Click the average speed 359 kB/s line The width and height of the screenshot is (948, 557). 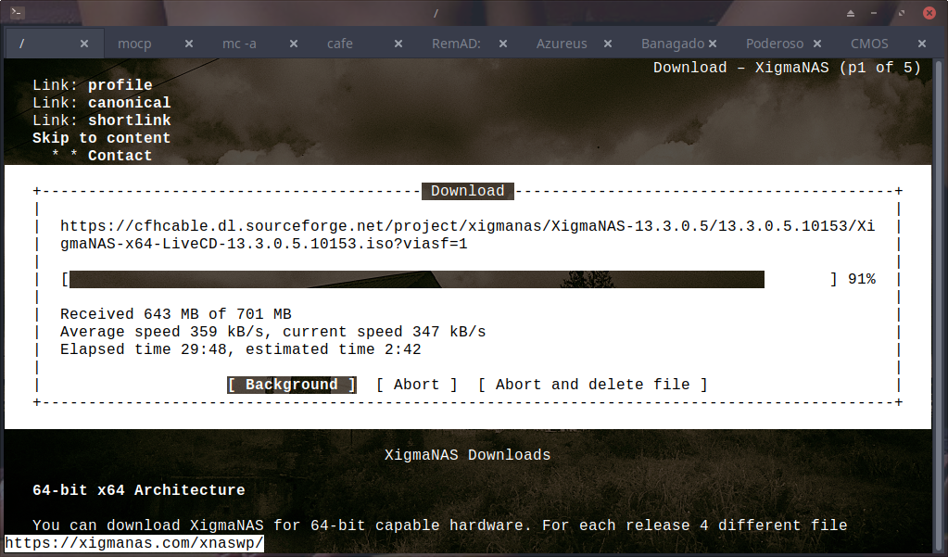[272, 332]
